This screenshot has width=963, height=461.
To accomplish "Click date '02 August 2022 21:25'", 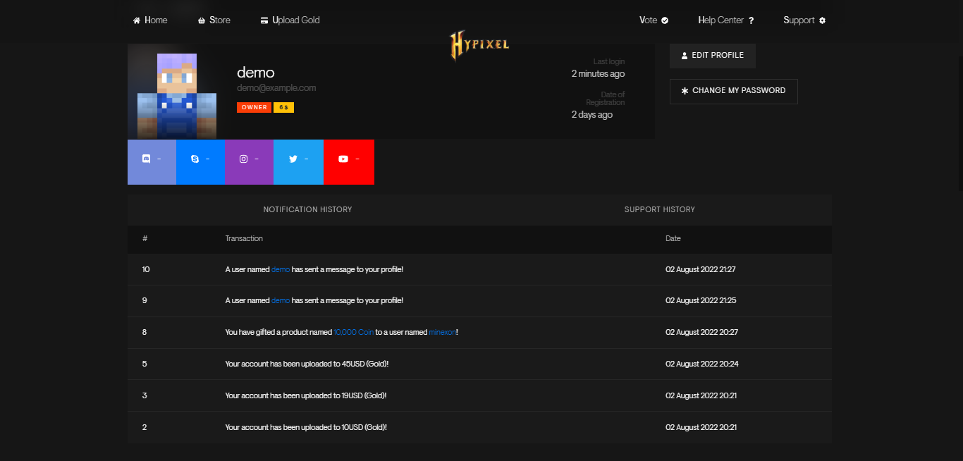I will (701, 301).
